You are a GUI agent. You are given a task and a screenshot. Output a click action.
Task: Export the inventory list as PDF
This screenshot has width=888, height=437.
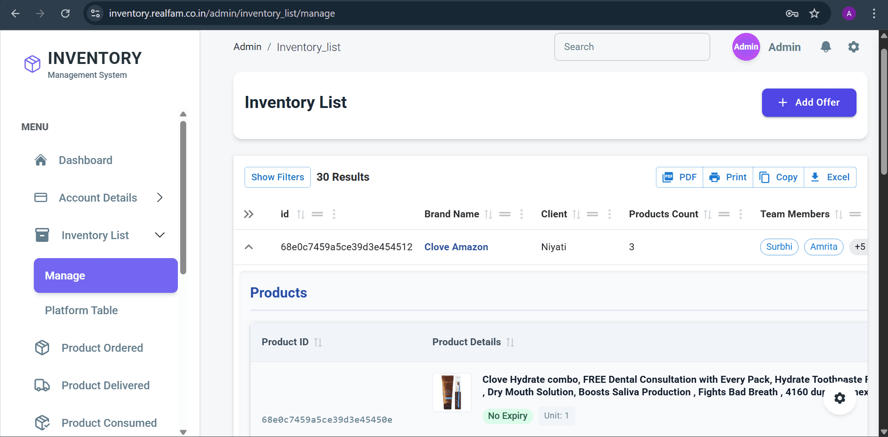[x=680, y=177]
